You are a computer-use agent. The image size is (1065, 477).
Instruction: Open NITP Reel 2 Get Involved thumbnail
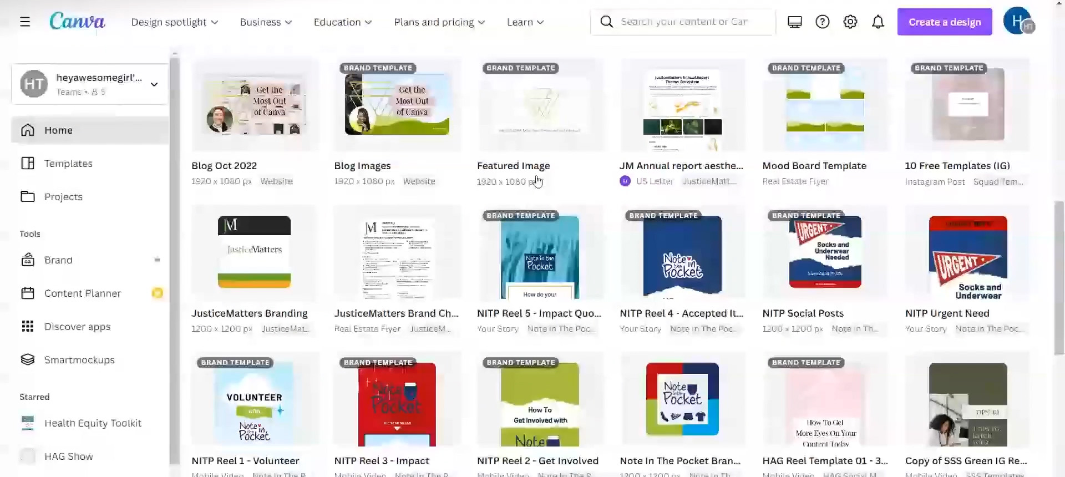click(x=540, y=399)
